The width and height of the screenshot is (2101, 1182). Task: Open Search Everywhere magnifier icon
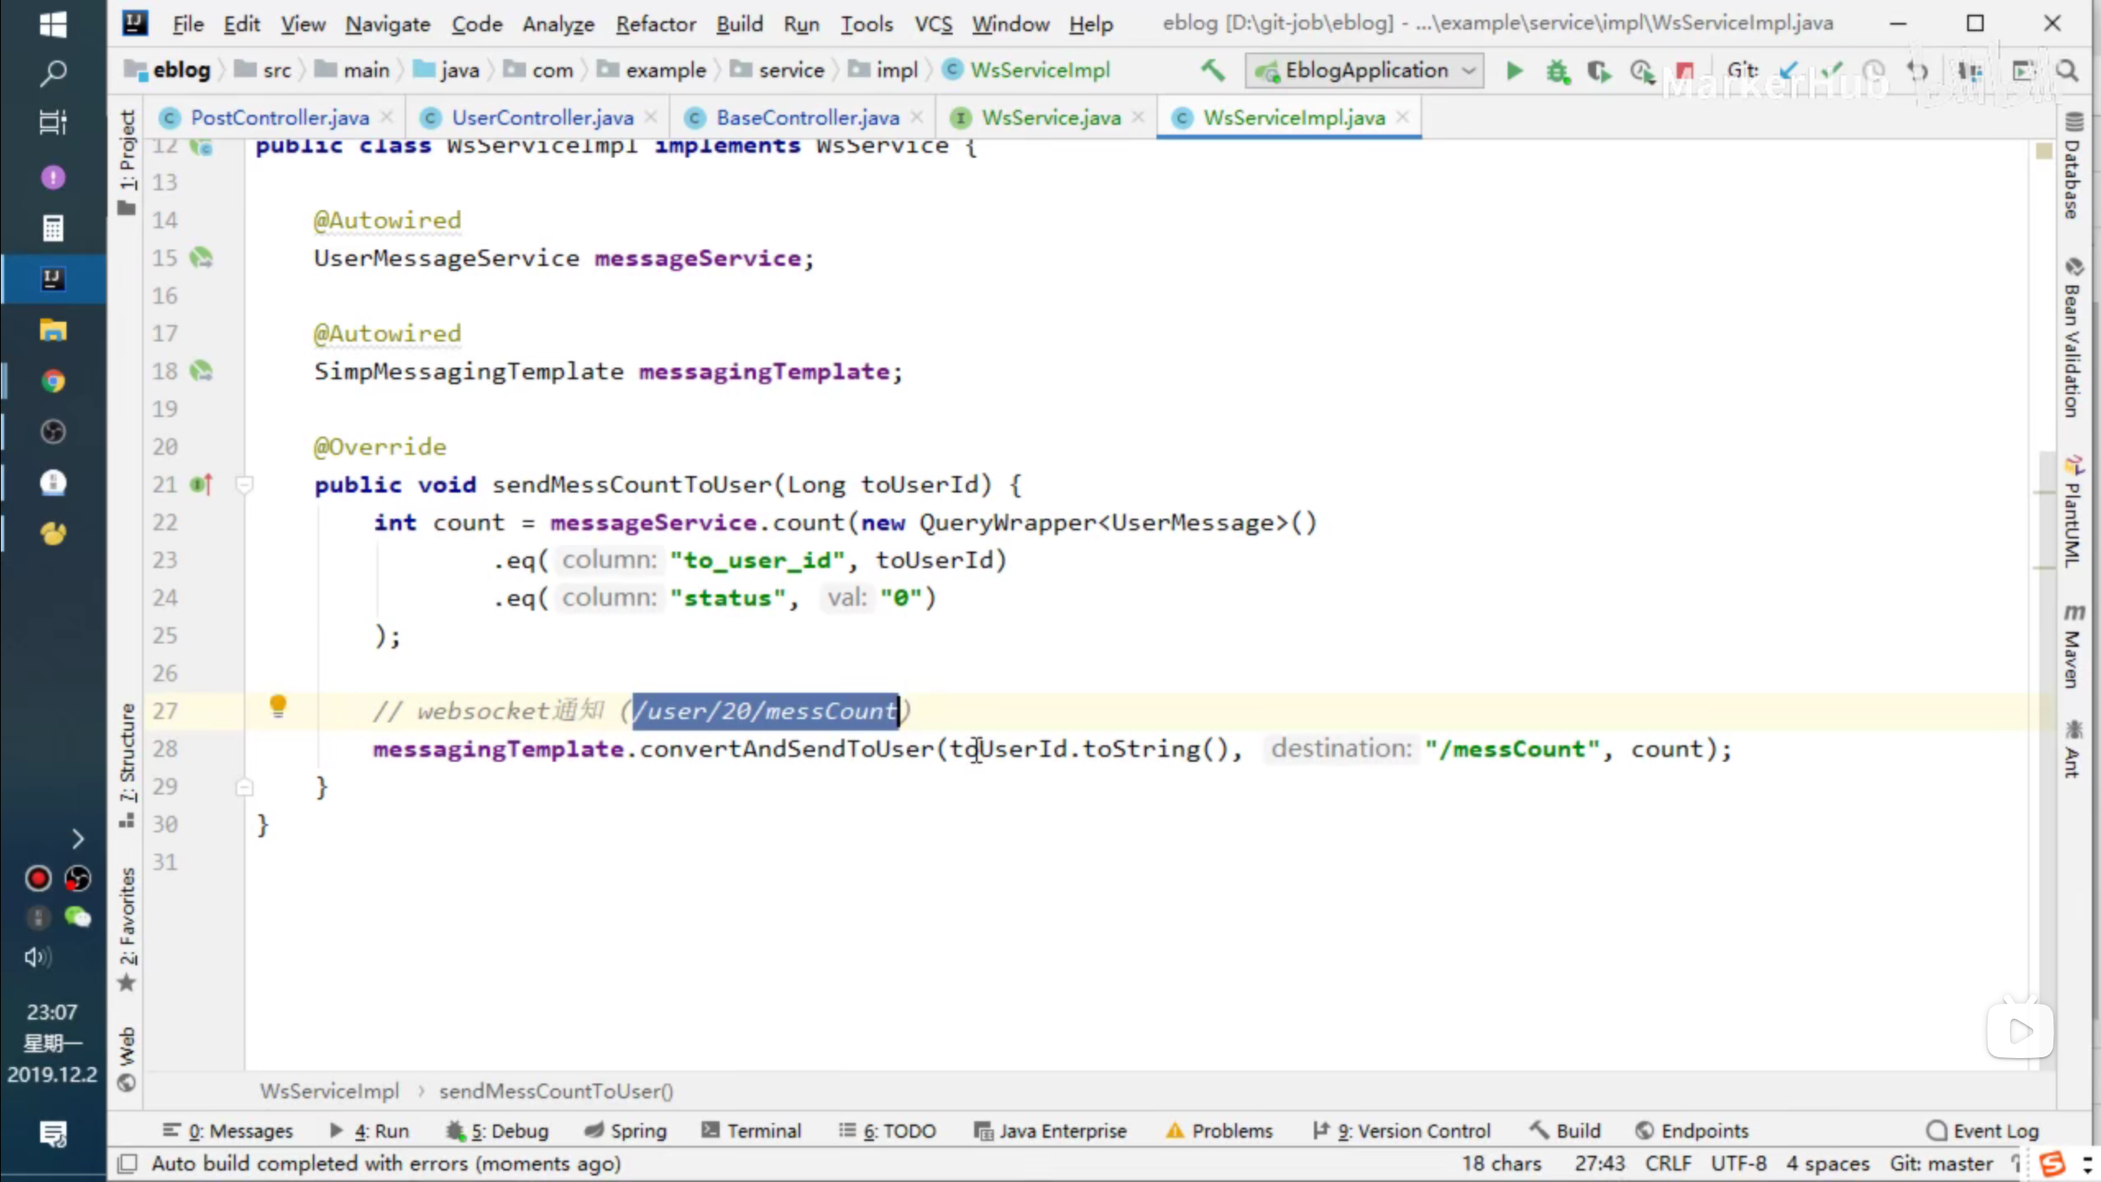2067,71
